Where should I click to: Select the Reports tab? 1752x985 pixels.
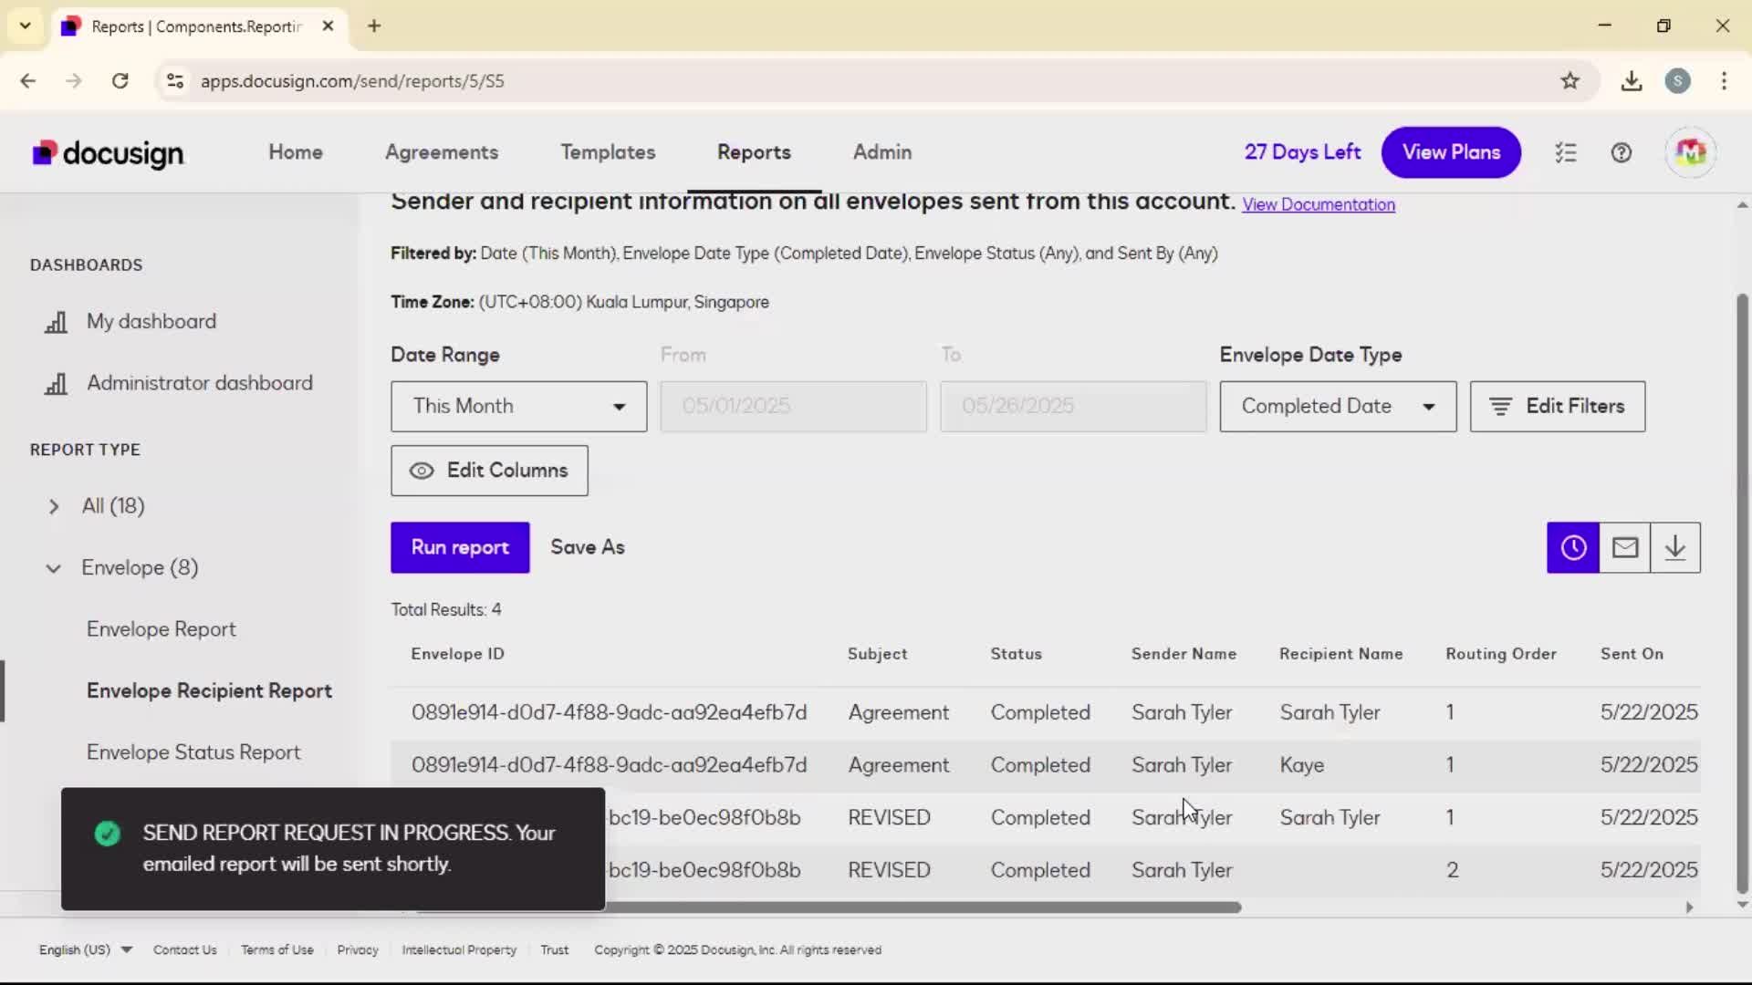754,152
